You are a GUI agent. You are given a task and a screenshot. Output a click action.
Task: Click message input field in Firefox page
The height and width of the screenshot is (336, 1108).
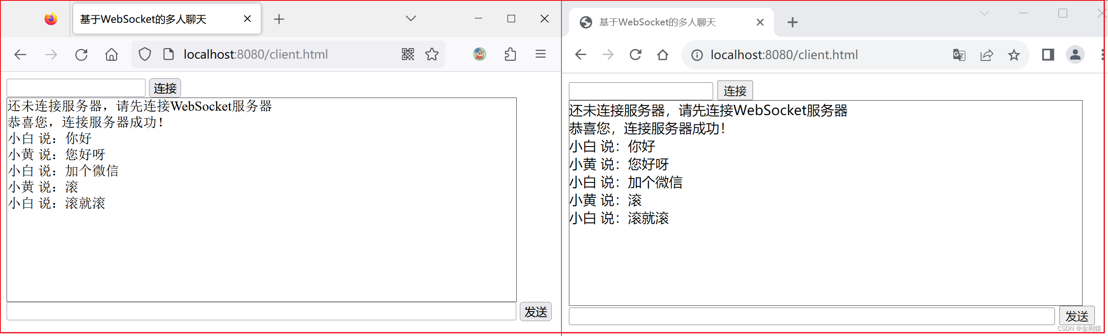(261, 311)
